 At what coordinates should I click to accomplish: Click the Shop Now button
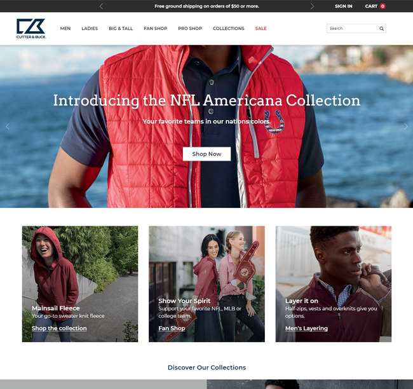(x=207, y=154)
